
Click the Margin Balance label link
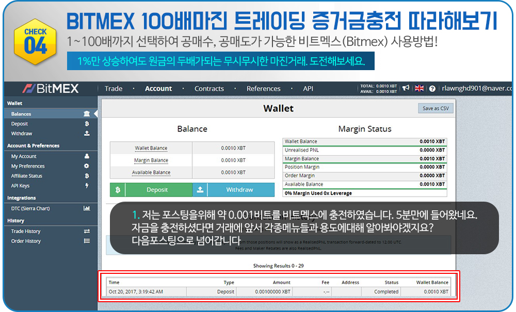coord(151,160)
